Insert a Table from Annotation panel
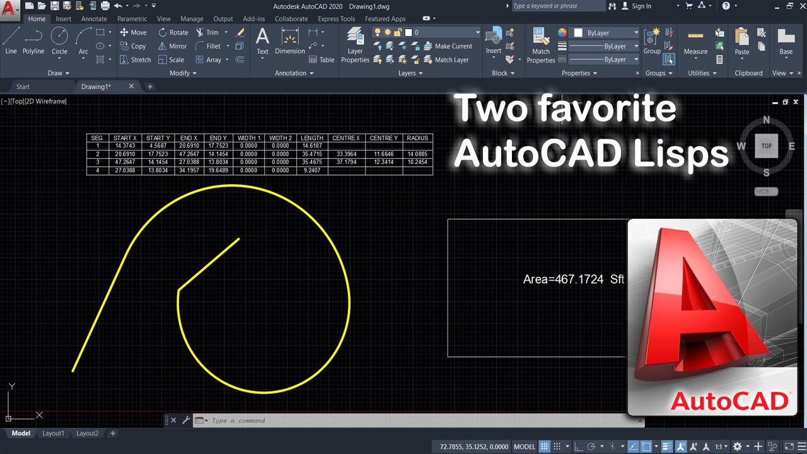This screenshot has height=454, width=807. 322,60
